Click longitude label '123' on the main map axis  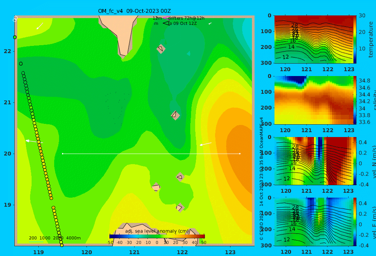[x=230, y=252]
